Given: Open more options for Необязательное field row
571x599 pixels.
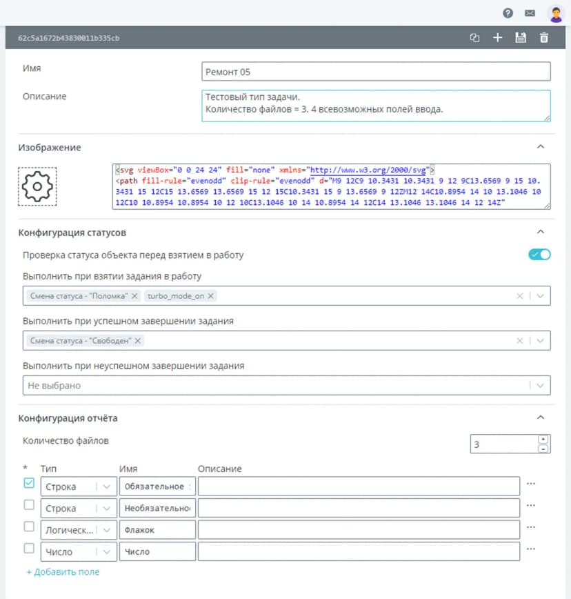Looking at the screenshot, I should pos(530,505).
